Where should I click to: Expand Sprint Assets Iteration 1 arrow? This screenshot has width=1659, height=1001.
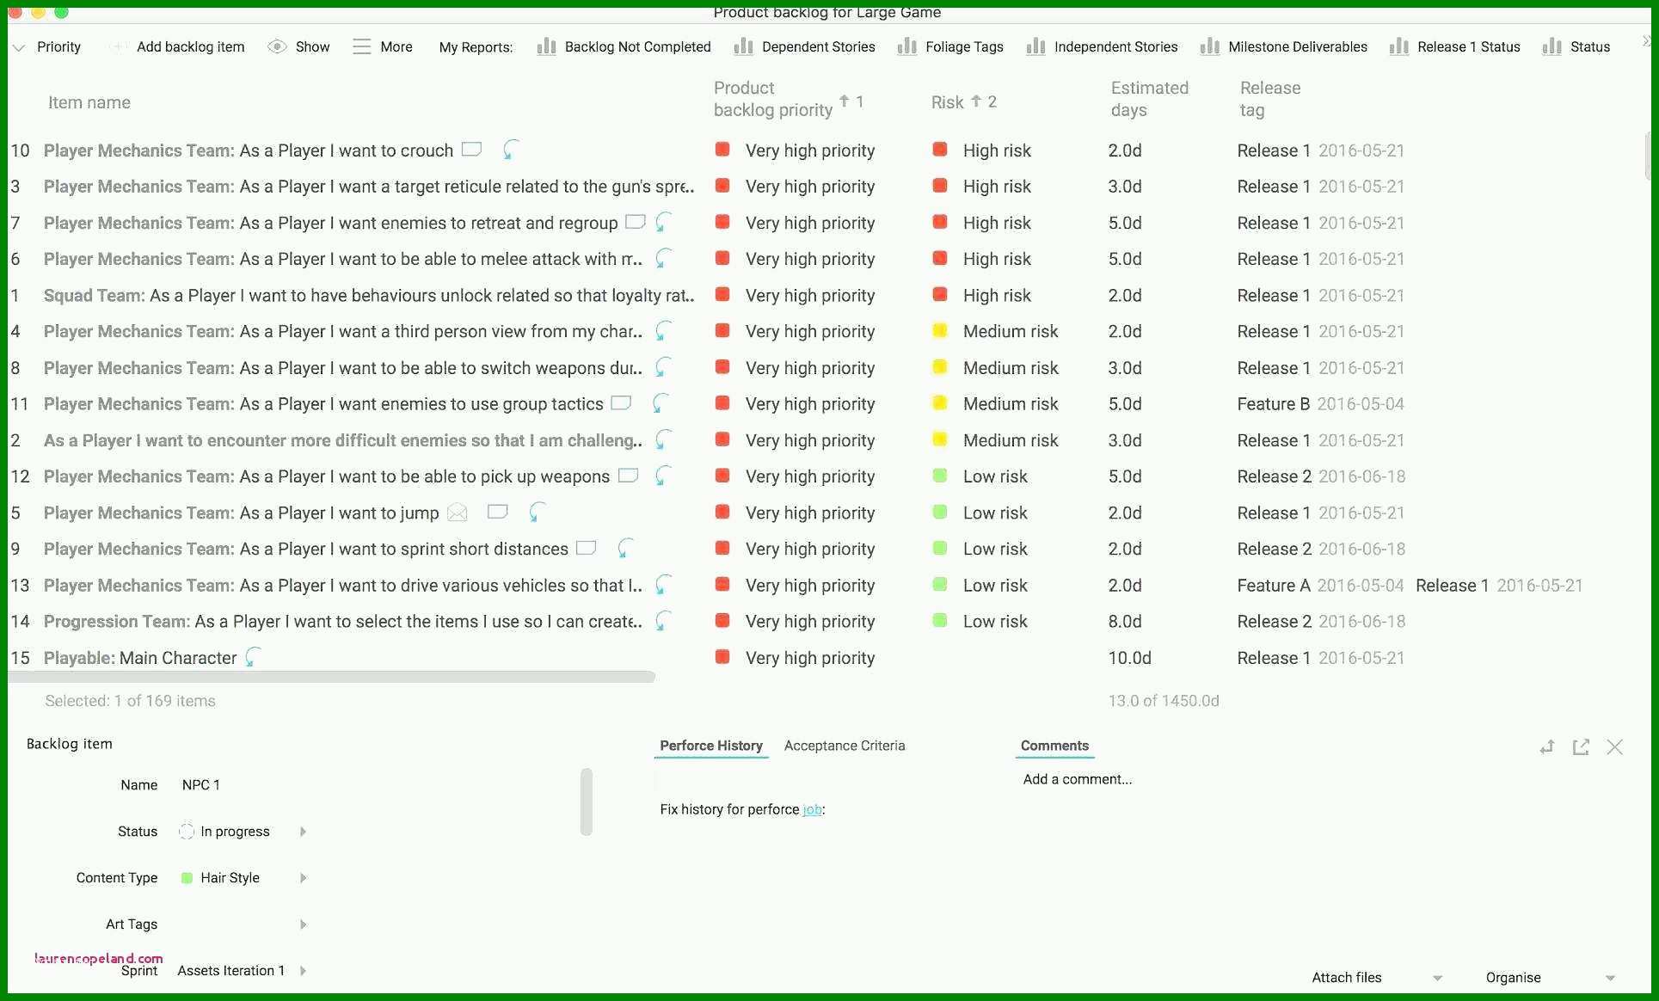click(303, 971)
